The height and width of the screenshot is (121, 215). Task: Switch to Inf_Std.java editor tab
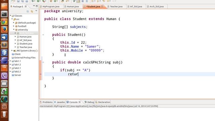click(x=136, y=6)
